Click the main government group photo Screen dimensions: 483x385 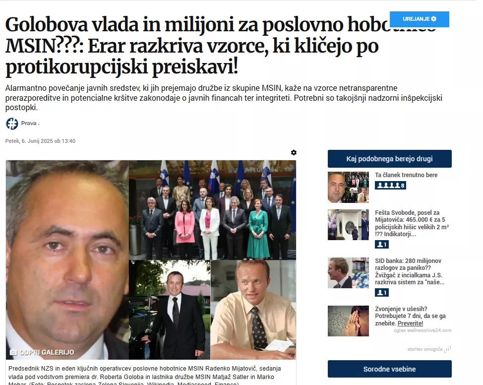pos(213,210)
